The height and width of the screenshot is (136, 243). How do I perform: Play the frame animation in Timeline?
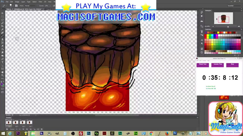click(x=27, y=129)
